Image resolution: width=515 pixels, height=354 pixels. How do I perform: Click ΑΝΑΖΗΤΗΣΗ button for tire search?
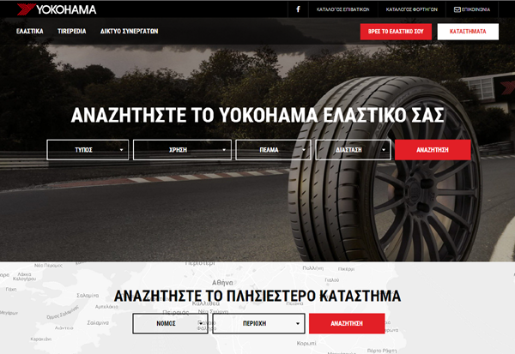433,150
